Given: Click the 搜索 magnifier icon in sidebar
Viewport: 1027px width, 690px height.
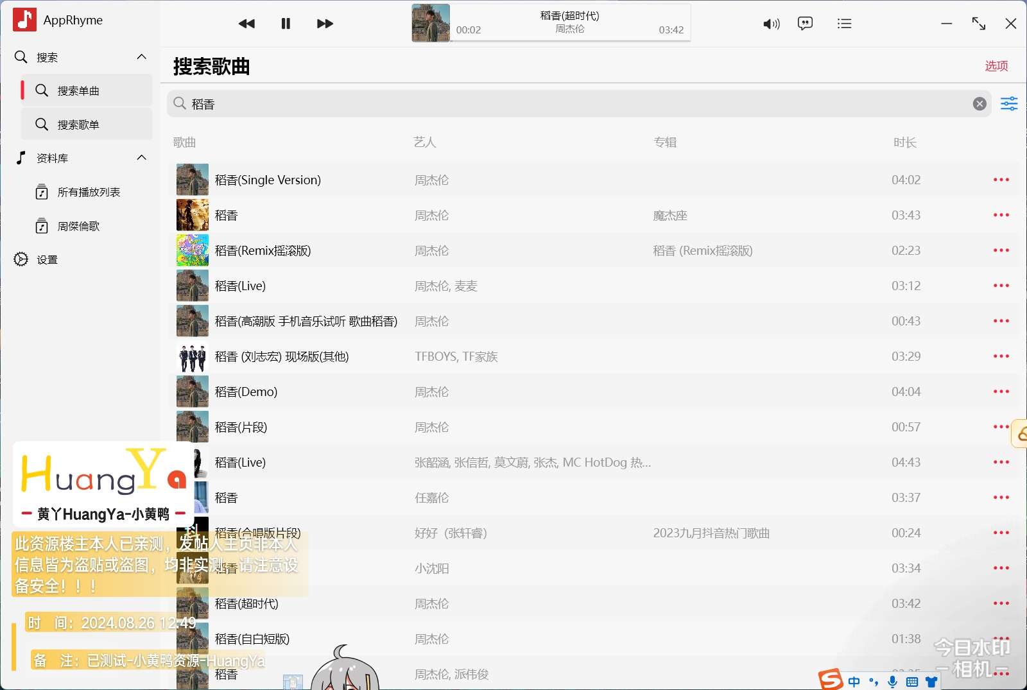Looking at the screenshot, I should point(21,56).
